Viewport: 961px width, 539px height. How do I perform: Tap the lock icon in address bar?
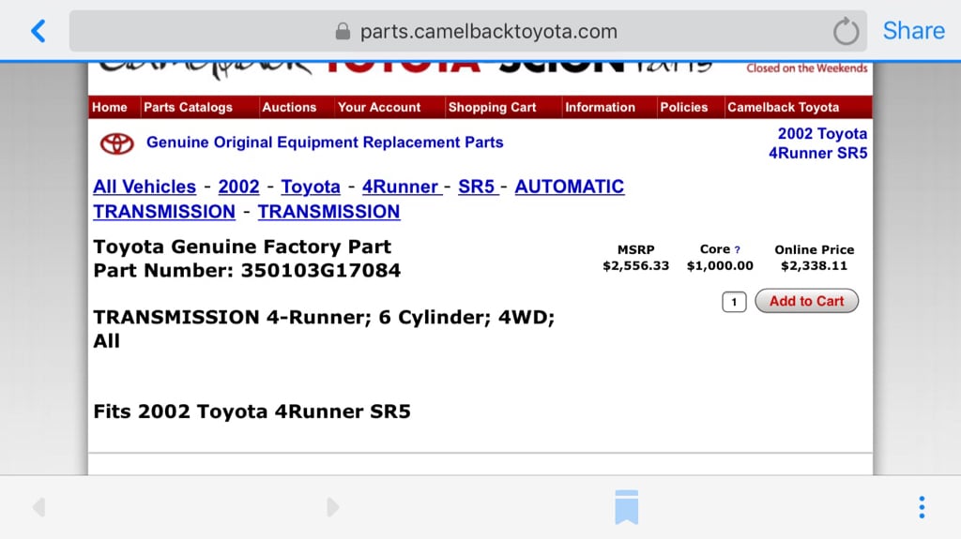tap(343, 31)
